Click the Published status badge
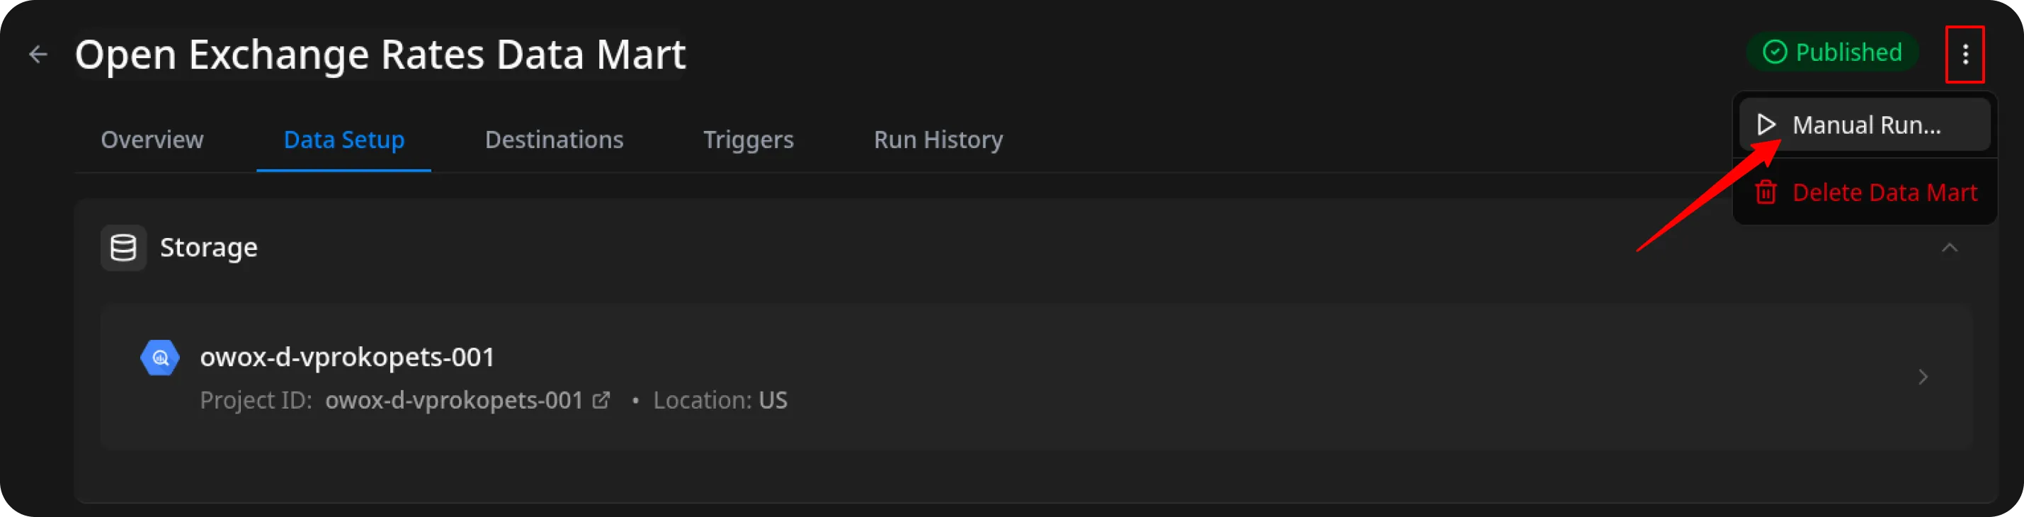Viewport: 2024px width, 517px height. (1832, 52)
